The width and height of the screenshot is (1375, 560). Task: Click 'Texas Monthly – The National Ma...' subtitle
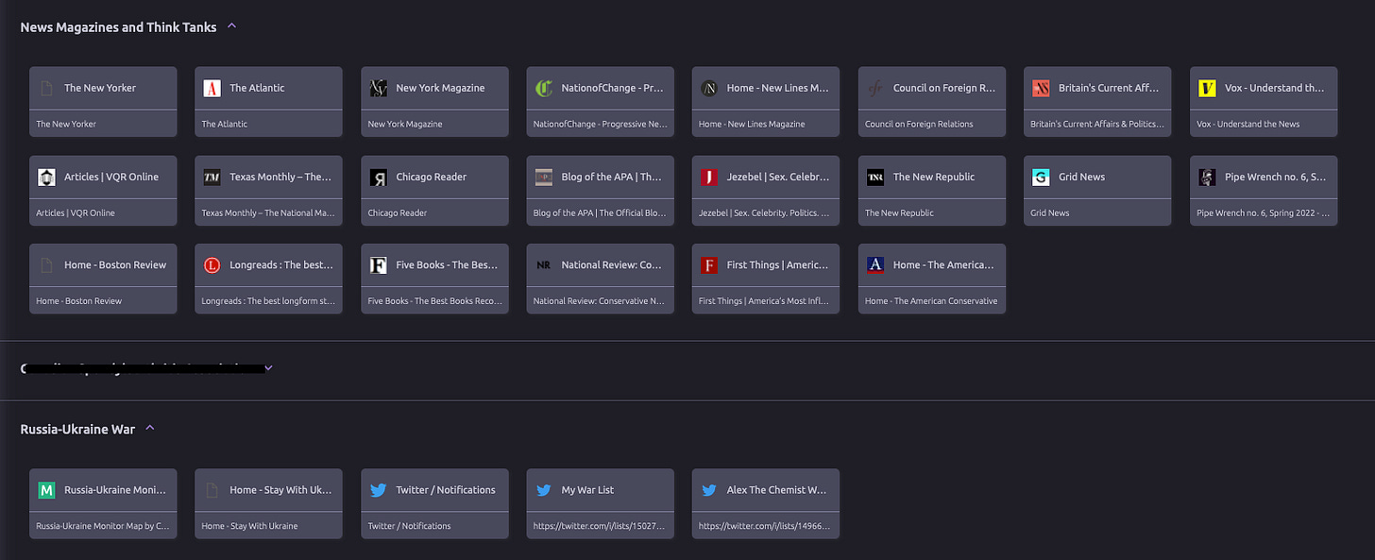pos(268,212)
